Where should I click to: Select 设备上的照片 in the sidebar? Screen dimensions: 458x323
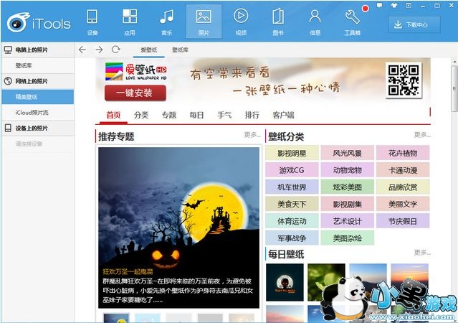click(x=37, y=128)
